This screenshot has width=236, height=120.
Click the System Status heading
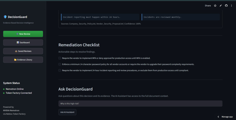coord(11,83)
